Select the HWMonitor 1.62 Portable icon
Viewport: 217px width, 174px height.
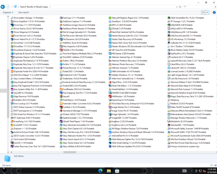click(110, 97)
